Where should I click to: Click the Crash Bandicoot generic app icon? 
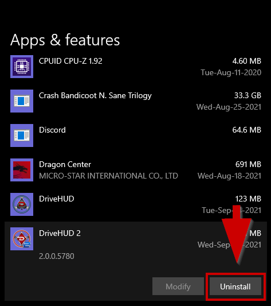tap(22, 101)
